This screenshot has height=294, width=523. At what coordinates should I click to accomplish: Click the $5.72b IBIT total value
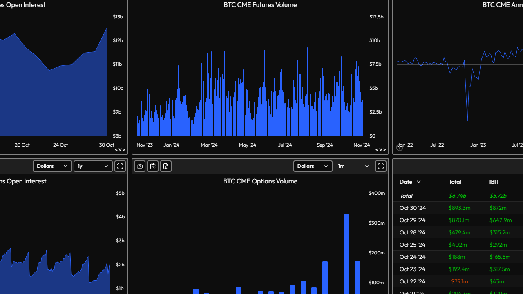498,196
